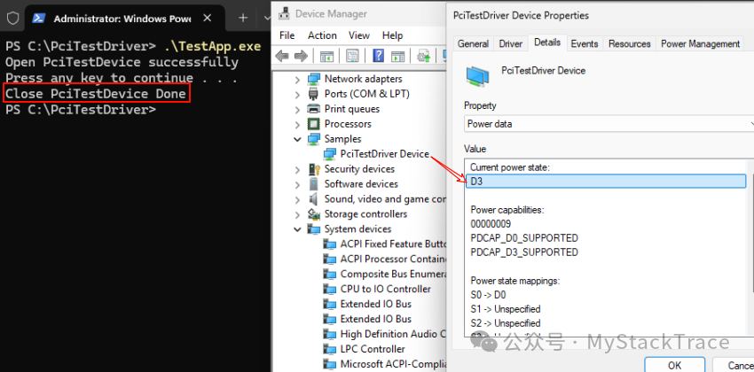Click the Software devices icon

(314, 184)
